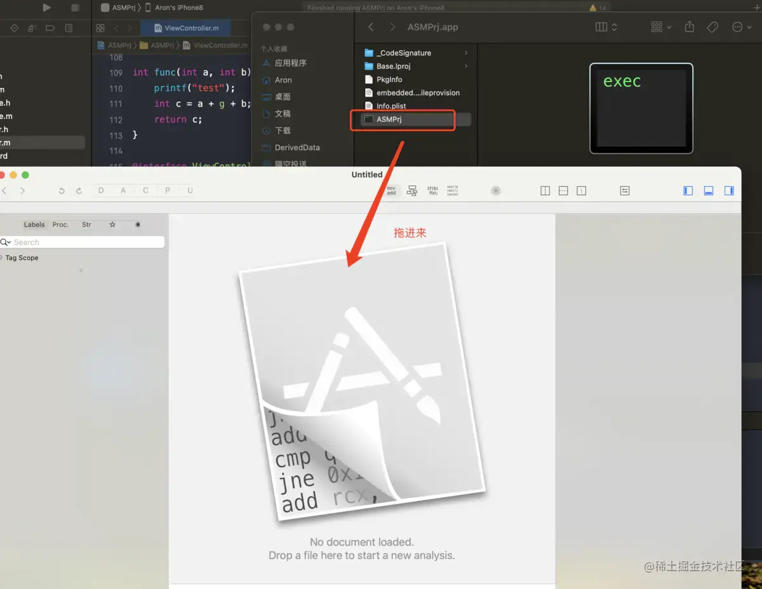Toggle Hopper's right inspector panel
Viewport: 762px width, 589px height.
(x=729, y=191)
